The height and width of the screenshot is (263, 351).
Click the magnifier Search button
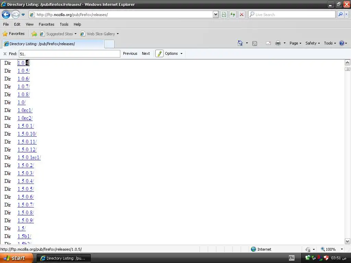point(340,14)
